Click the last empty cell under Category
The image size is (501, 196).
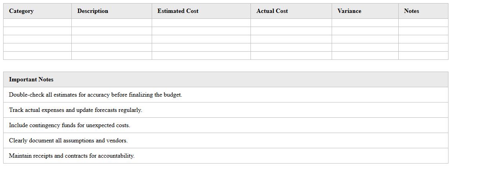(x=37, y=56)
